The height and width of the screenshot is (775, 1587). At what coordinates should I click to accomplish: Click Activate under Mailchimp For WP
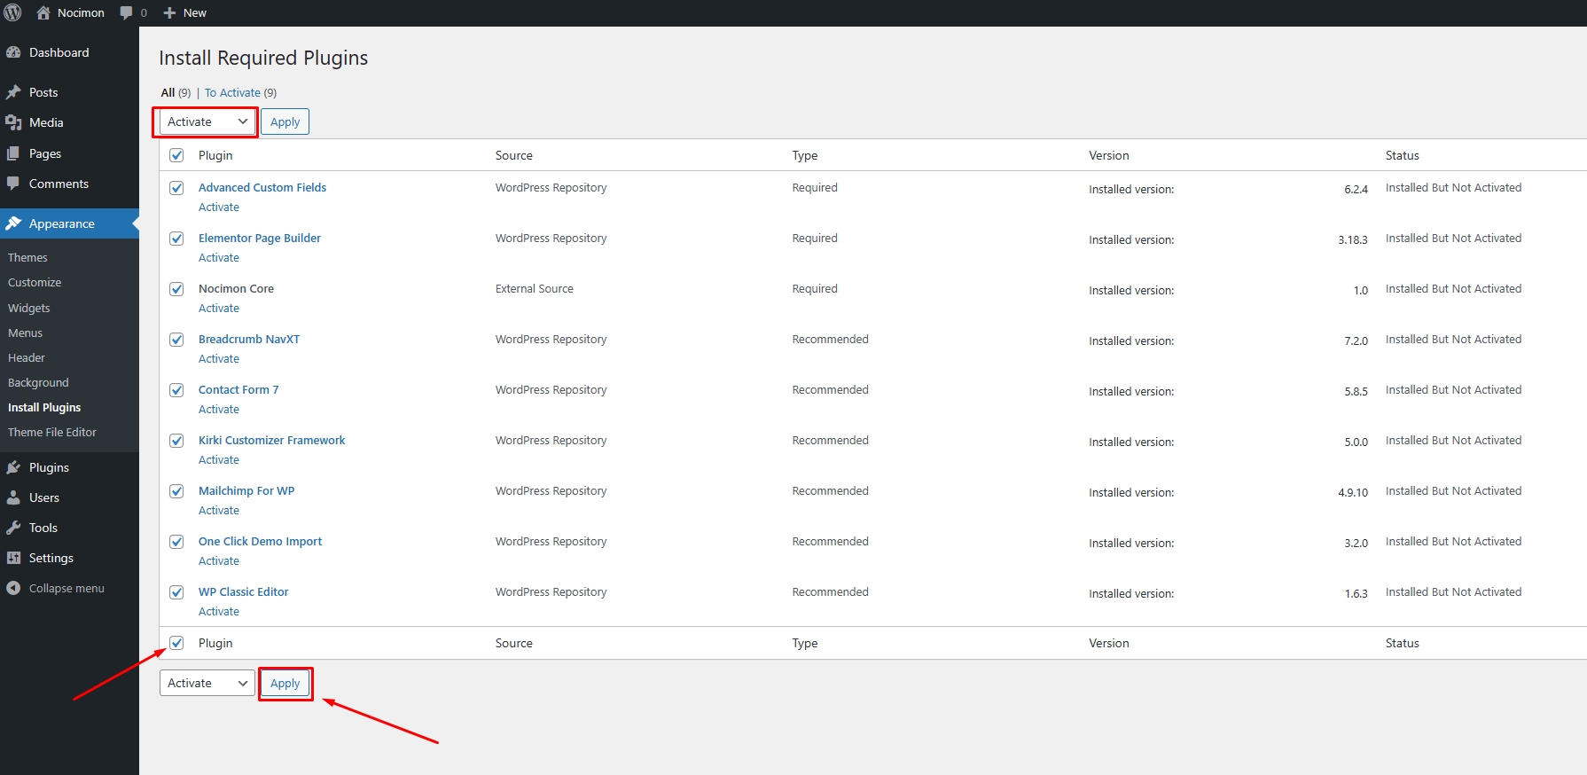click(x=219, y=510)
